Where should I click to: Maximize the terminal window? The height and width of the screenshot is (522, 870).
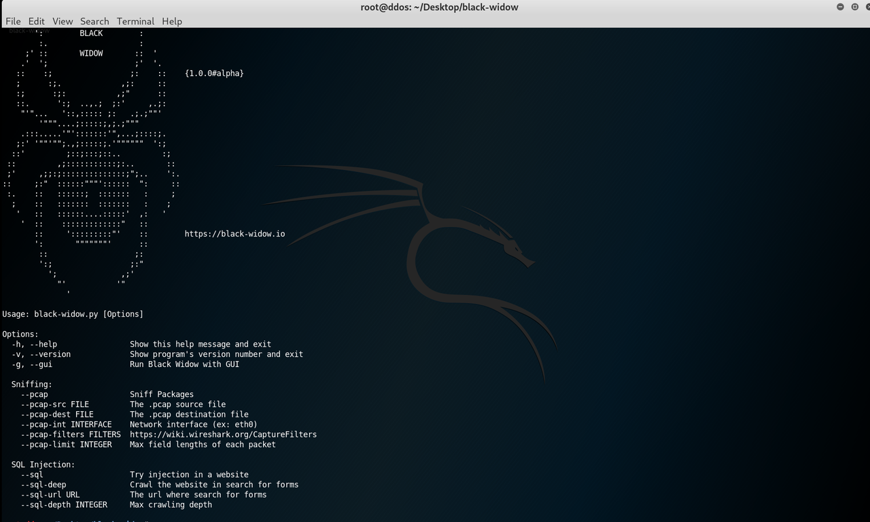click(x=854, y=7)
